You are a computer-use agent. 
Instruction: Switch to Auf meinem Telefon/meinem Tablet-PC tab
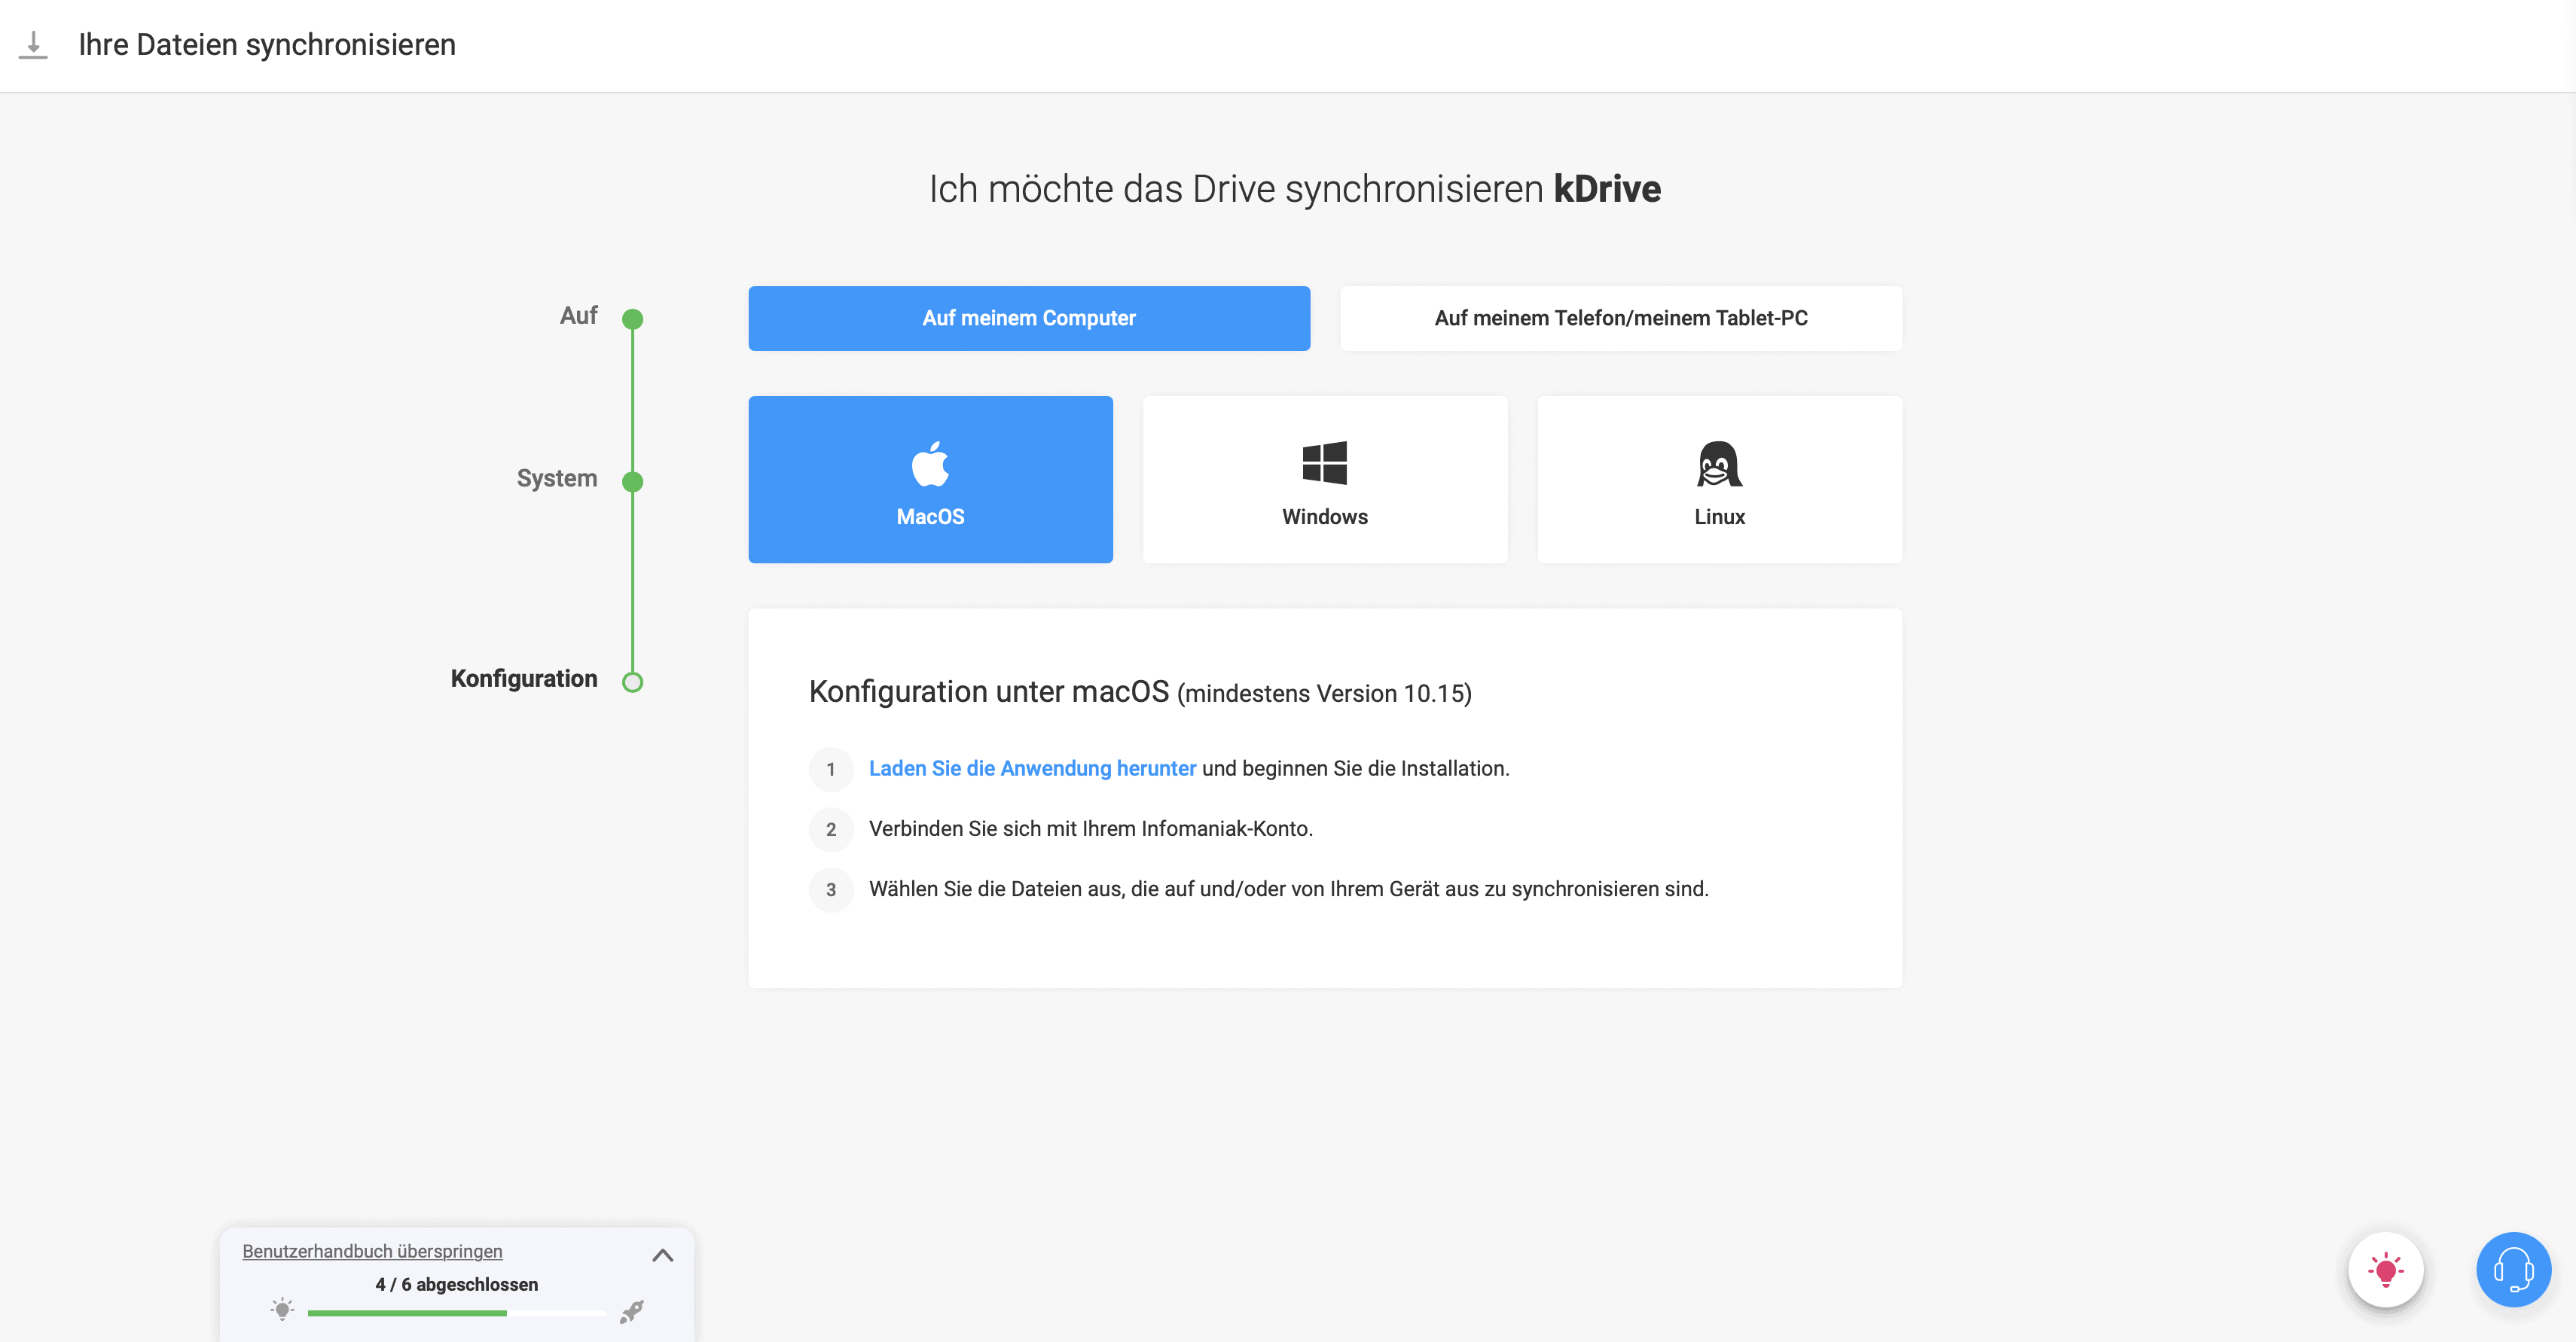[x=1620, y=318]
